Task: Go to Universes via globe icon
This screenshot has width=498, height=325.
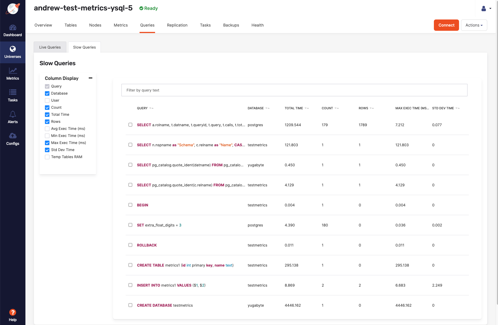Action: (13, 49)
